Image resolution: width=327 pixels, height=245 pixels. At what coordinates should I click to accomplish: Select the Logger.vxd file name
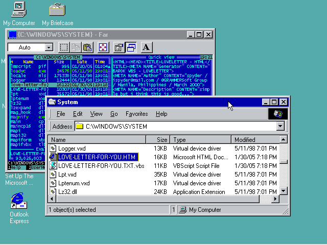72,149
